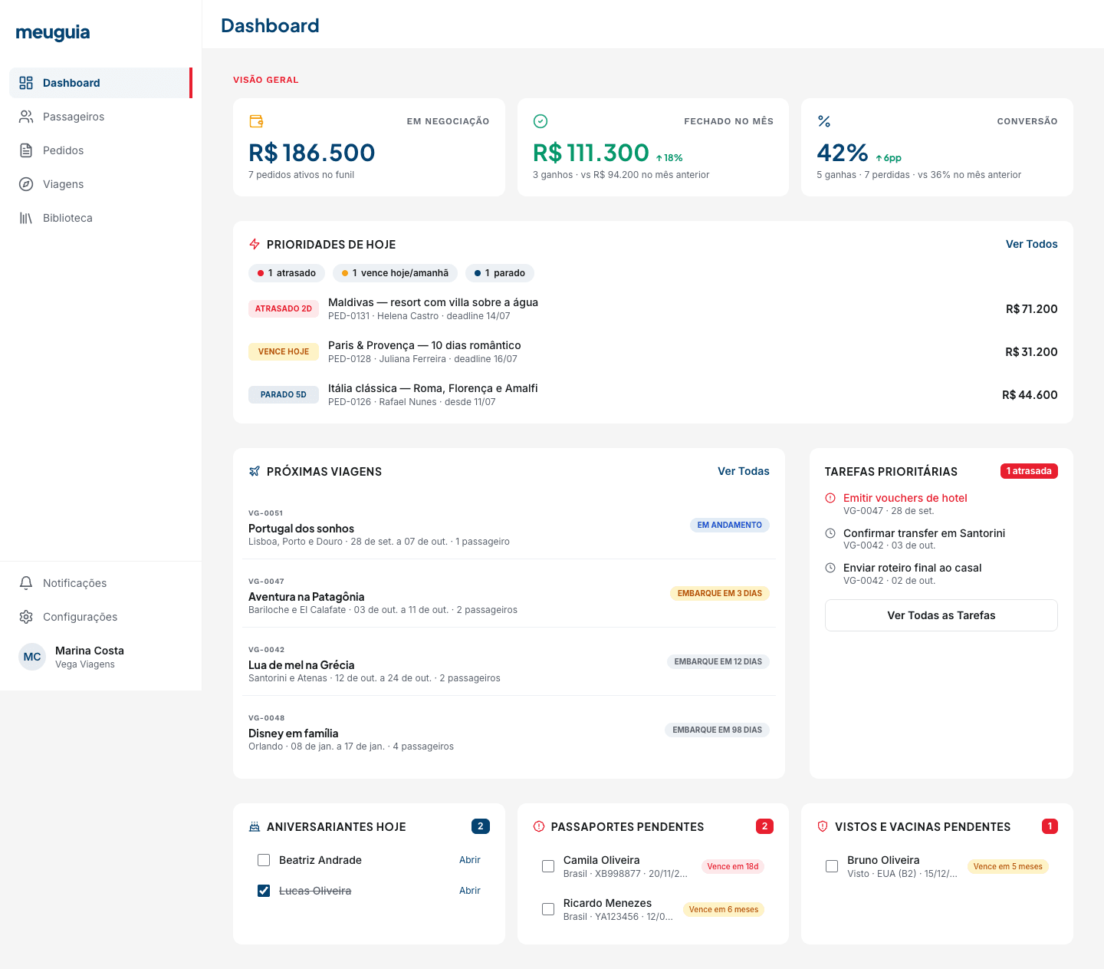Image resolution: width=1104 pixels, height=969 pixels.
Task: Click the Configurações gear icon
Action: click(26, 617)
